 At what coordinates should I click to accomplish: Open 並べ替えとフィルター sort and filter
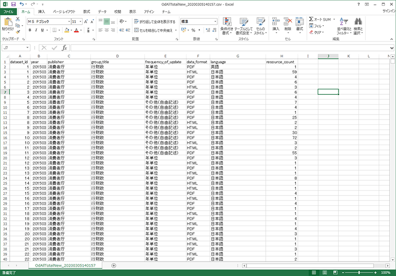pyautogui.click(x=344, y=26)
